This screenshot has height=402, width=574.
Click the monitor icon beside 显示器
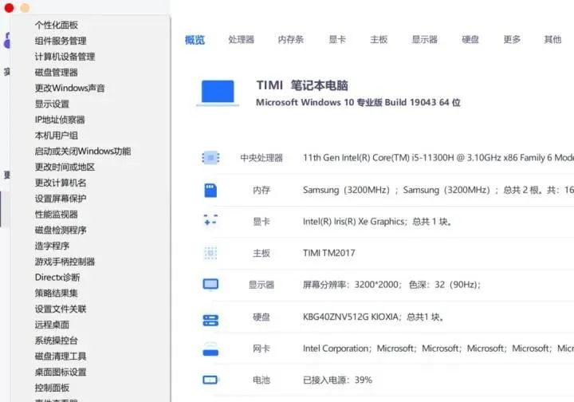tap(210, 285)
